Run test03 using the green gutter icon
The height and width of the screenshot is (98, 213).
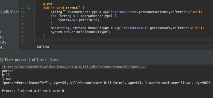pos(28,8)
